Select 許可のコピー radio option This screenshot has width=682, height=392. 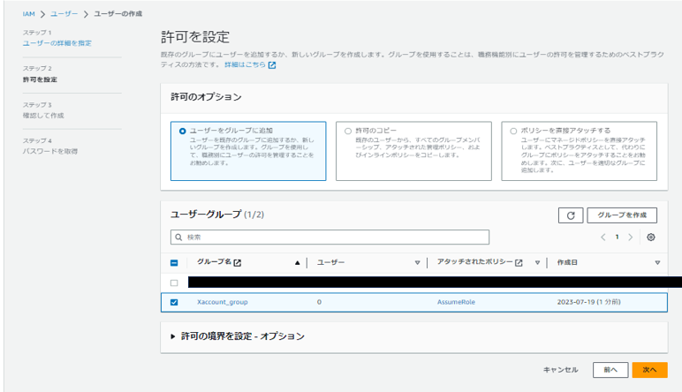(x=348, y=131)
